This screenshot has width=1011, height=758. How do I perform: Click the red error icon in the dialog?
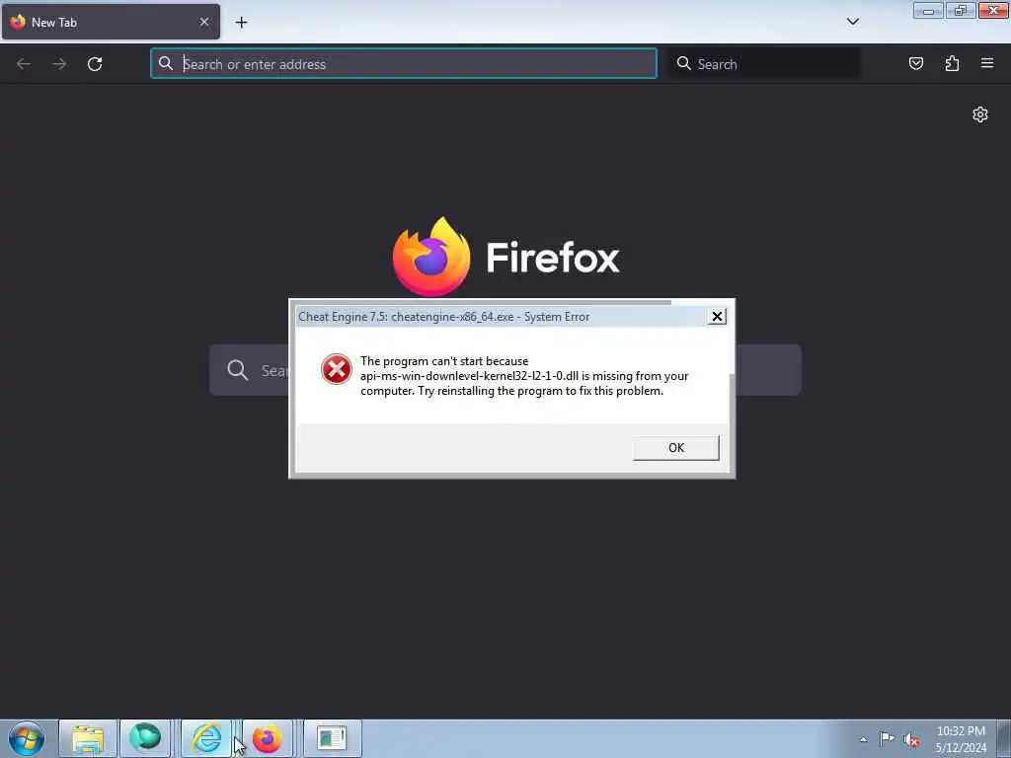click(337, 369)
